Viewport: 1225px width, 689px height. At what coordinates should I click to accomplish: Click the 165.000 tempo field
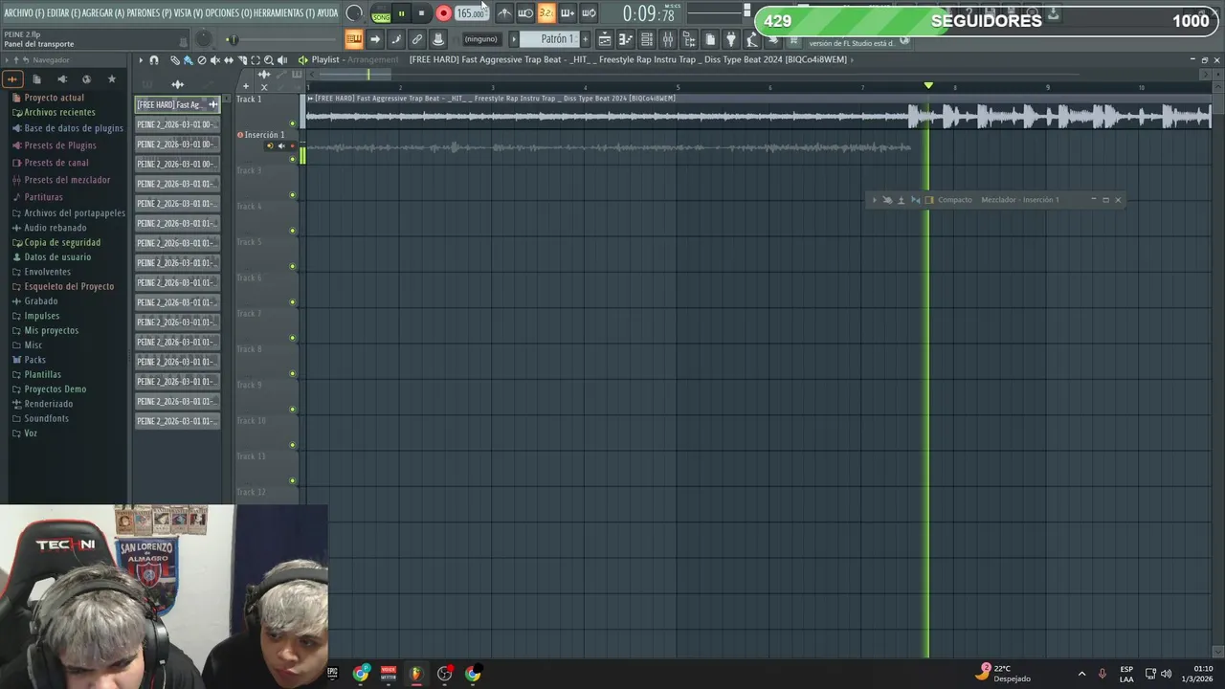tap(470, 13)
